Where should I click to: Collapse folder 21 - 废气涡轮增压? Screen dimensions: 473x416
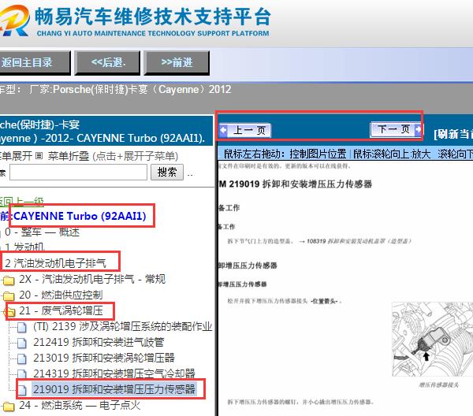[x=61, y=310]
